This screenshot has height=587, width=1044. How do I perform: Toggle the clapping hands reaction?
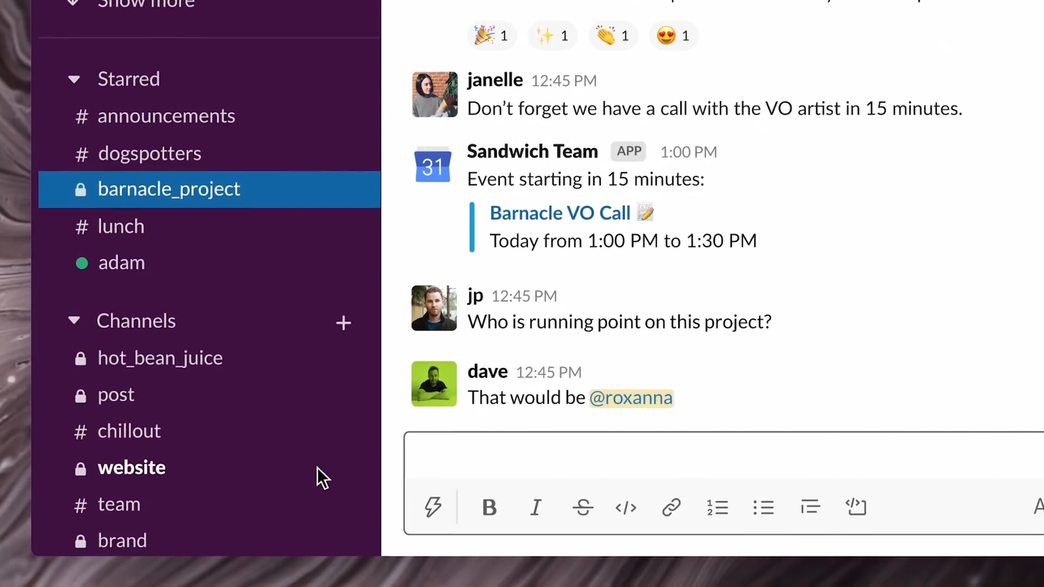click(612, 36)
